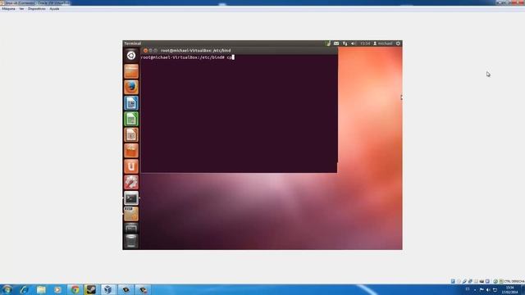Open the session gear menu in Ubuntu panel

(398, 43)
